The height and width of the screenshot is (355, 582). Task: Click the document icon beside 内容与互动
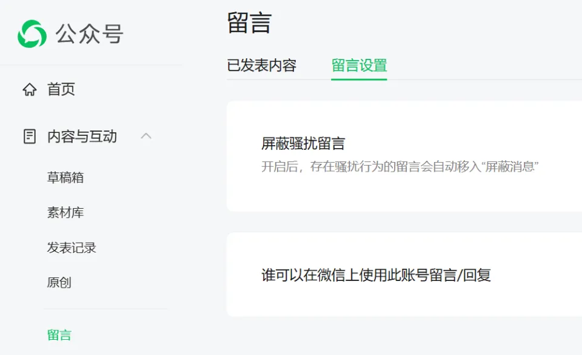pos(30,137)
